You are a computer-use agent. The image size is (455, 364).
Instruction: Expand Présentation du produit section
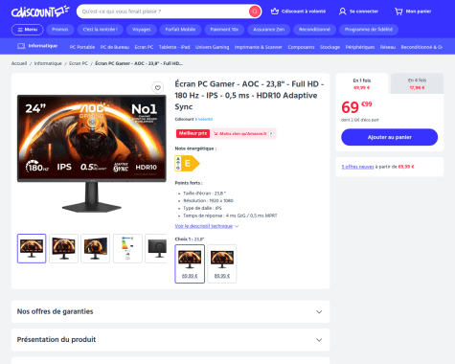[171, 339]
